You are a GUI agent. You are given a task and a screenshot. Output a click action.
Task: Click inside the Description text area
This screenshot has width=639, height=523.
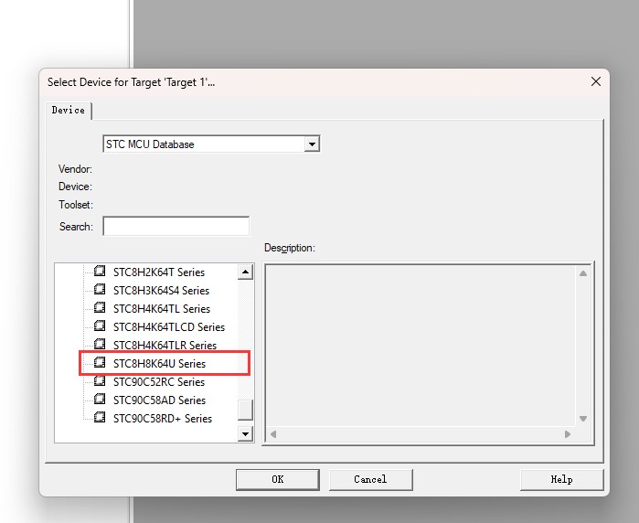pyautogui.click(x=421, y=346)
